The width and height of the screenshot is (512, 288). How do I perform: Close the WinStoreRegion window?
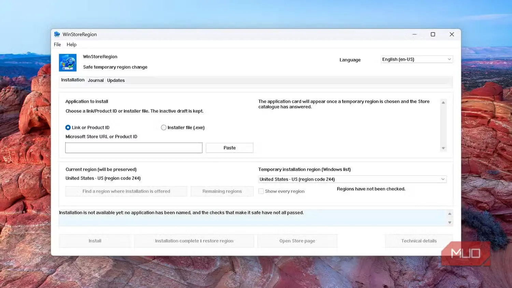(x=452, y=34)
